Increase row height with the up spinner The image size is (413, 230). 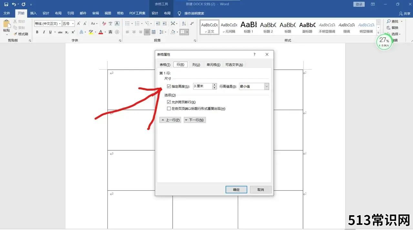pyautogui.click(x=215, y=85)
